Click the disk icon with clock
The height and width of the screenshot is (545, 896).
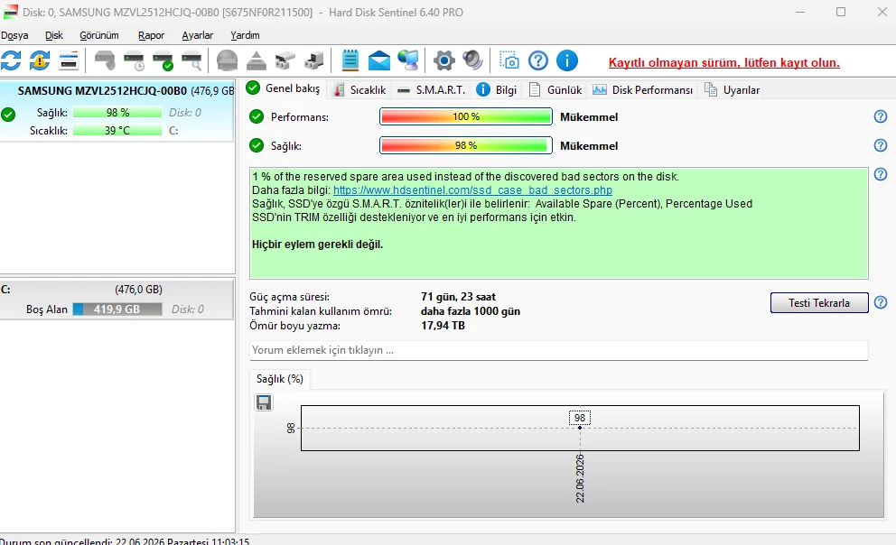(134, 60)
